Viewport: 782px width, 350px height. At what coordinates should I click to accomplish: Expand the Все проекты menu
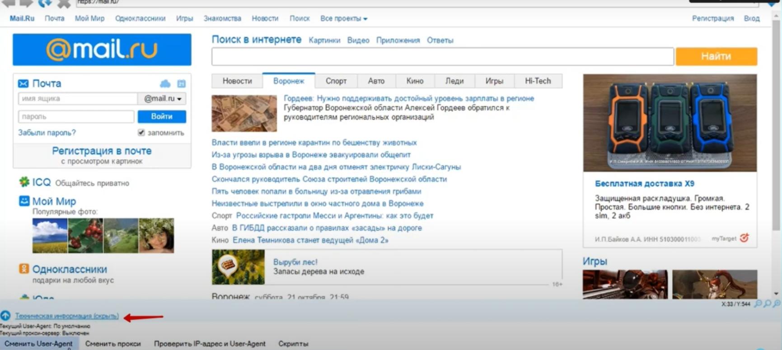[x=344, y=18]
